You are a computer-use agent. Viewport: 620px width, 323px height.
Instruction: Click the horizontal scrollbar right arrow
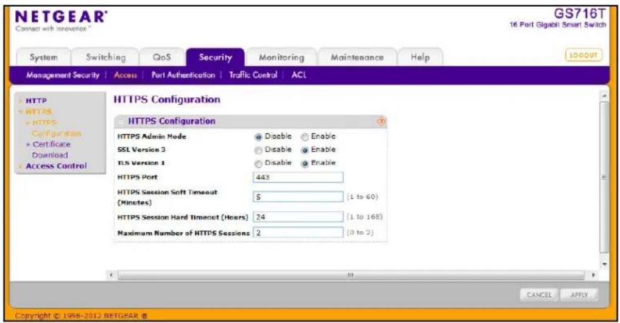click(593, 275)
